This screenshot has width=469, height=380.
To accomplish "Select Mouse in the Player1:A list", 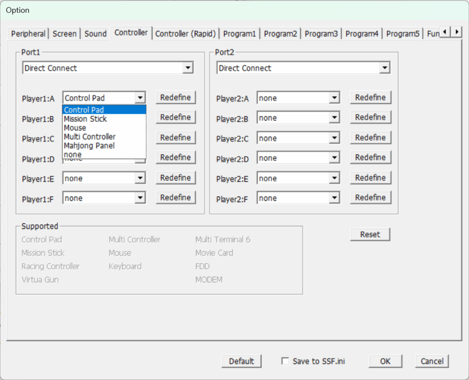I will (x=75, y=128).
